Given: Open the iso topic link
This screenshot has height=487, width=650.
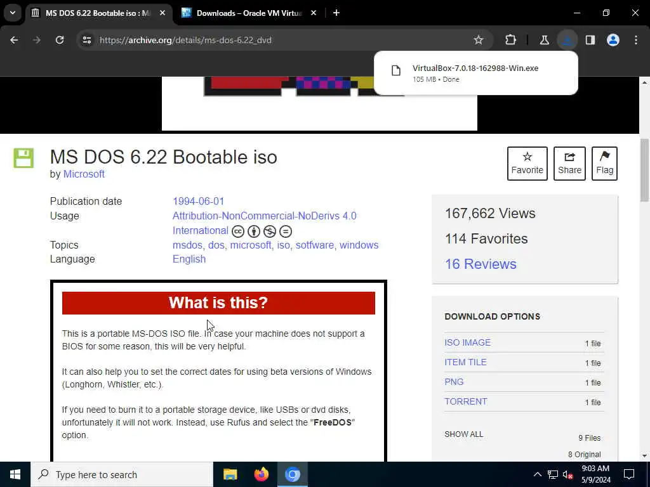Looking at the screenshot, I should [x=283, y=245].
